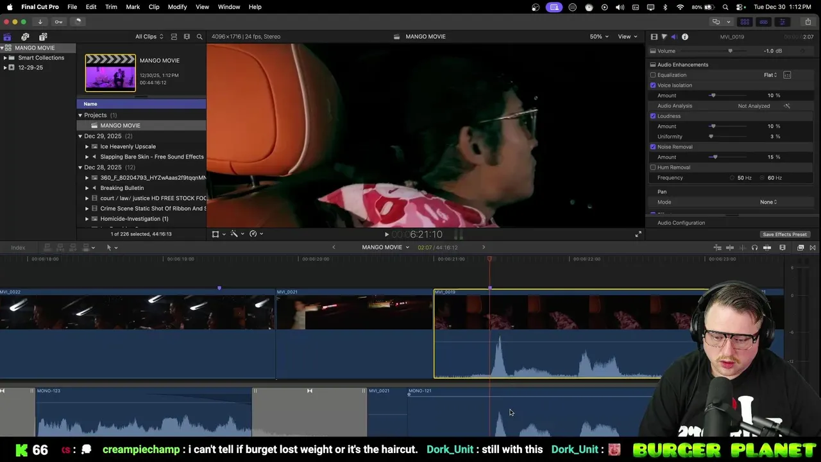Expand the Ice Heavenly Upscale clip
This screenshot has height=462, width=821.
click(87, 146)
